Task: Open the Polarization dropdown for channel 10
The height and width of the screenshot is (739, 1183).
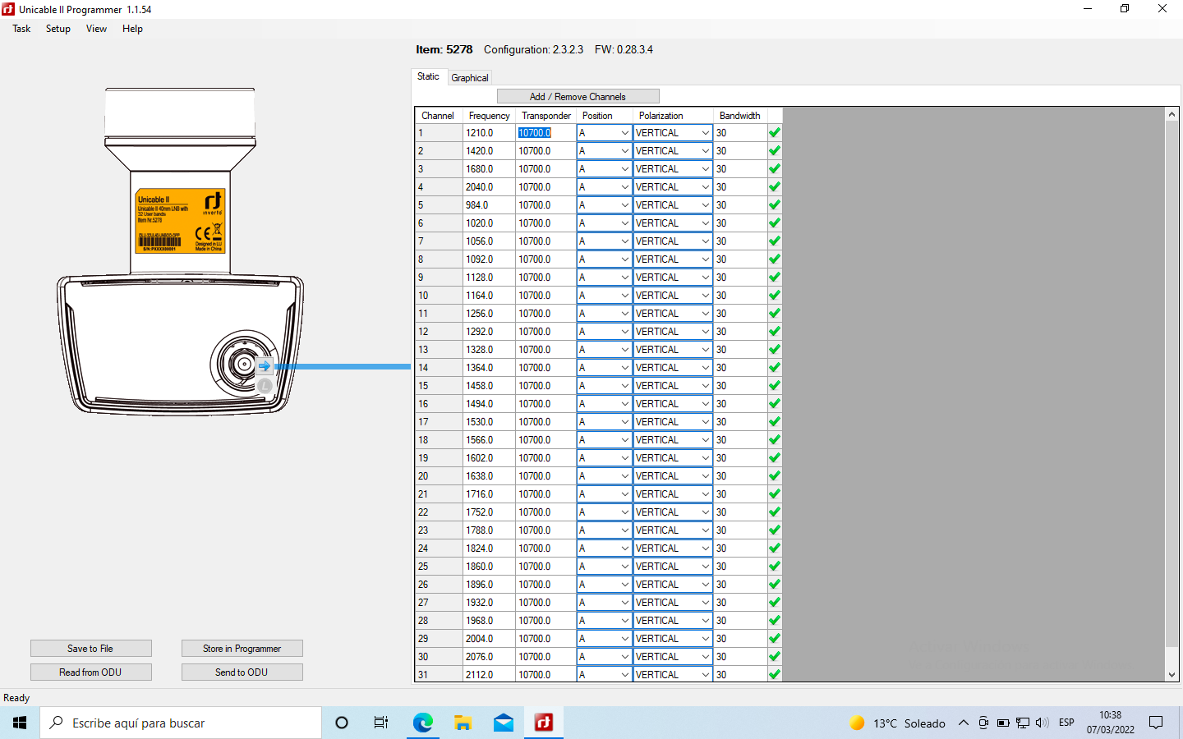Action: click(x=705, y=296)
